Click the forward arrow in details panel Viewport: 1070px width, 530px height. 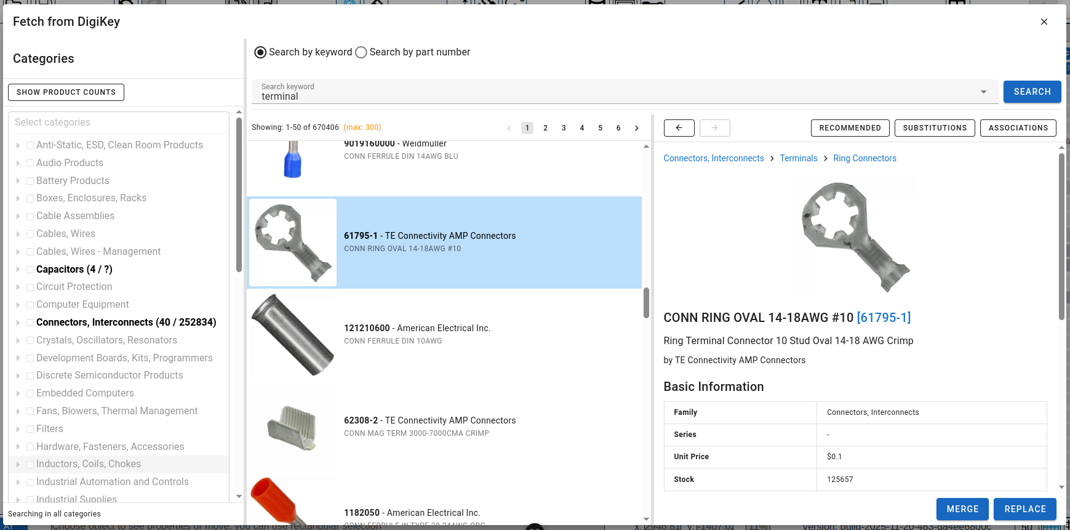pos(714,128)
